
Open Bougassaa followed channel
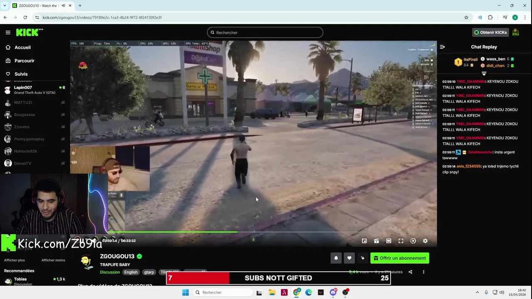pos(34,115)
